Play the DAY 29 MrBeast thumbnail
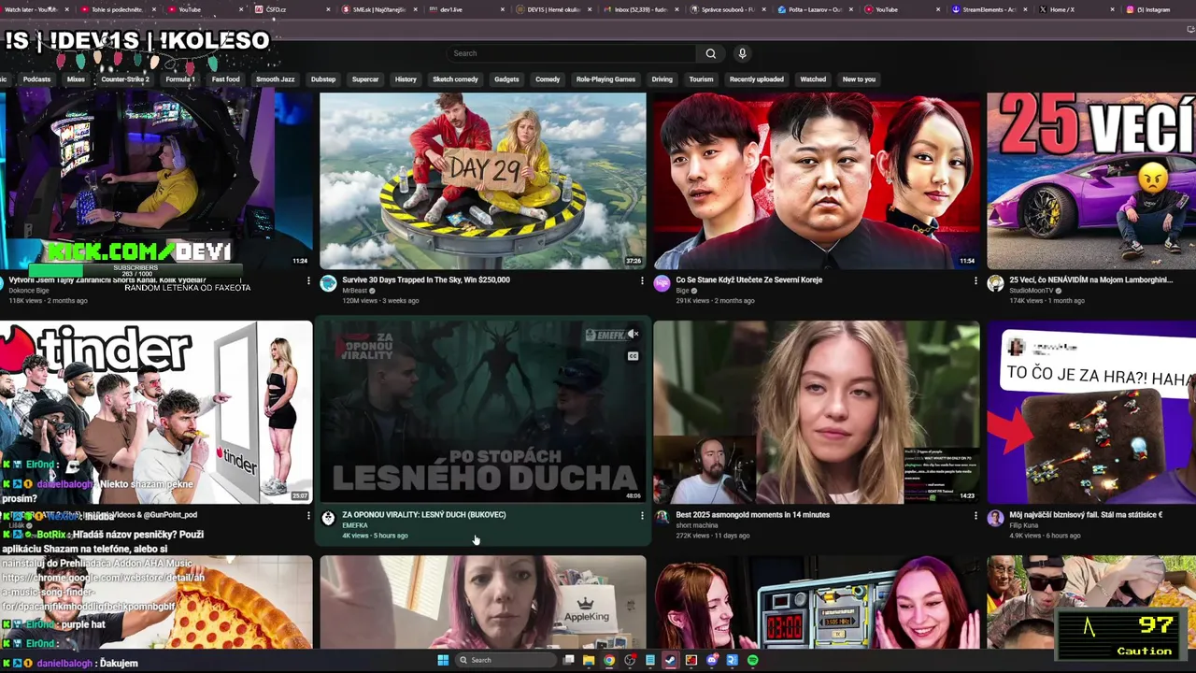Viewport: 1196px width, 673px height. coord(482,180)
